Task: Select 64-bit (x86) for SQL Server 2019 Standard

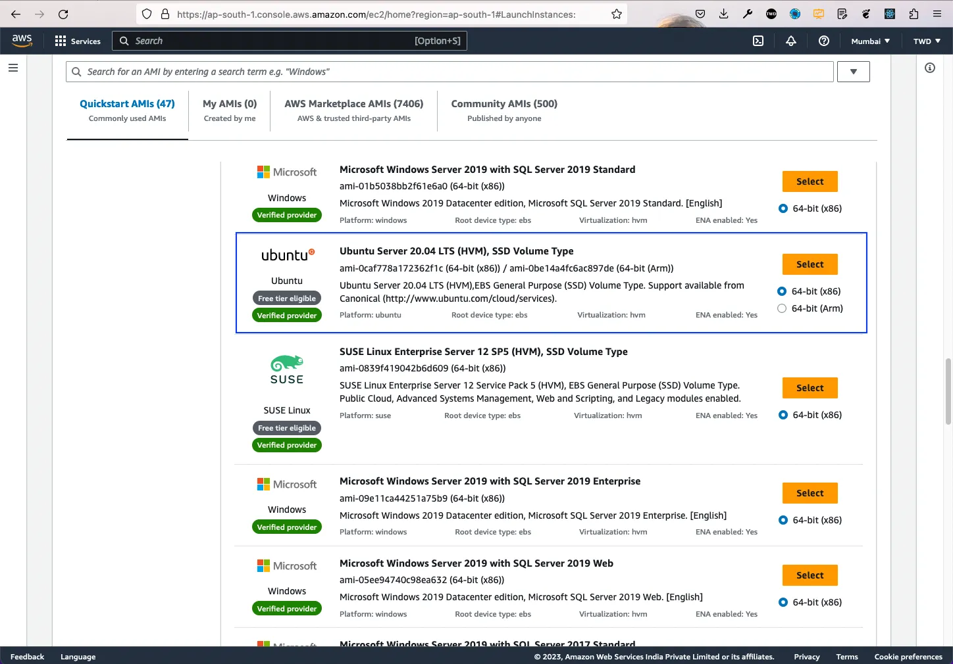Action: click(x=783, y=208)
